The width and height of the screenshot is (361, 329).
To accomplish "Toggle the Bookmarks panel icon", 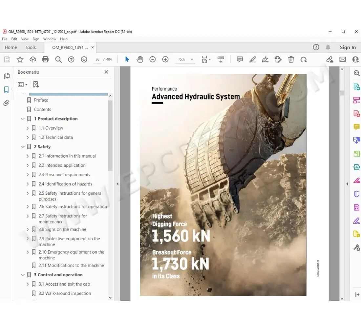I will [x=6, y=89].
